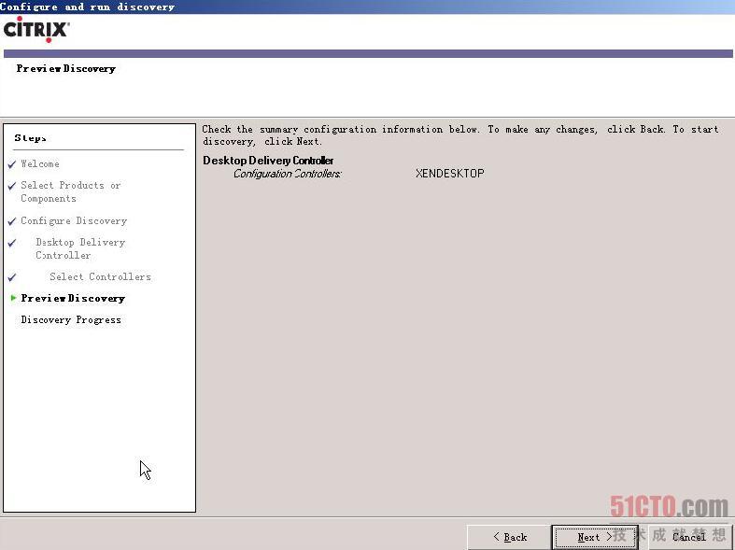Select the Preview Discovery step in list

[73, 299]
